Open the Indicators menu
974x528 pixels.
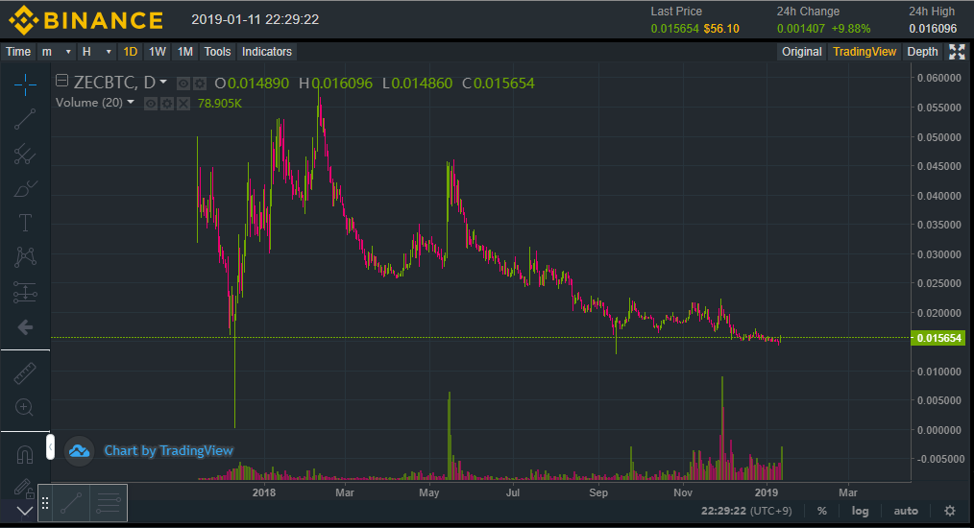click(266, 52)
